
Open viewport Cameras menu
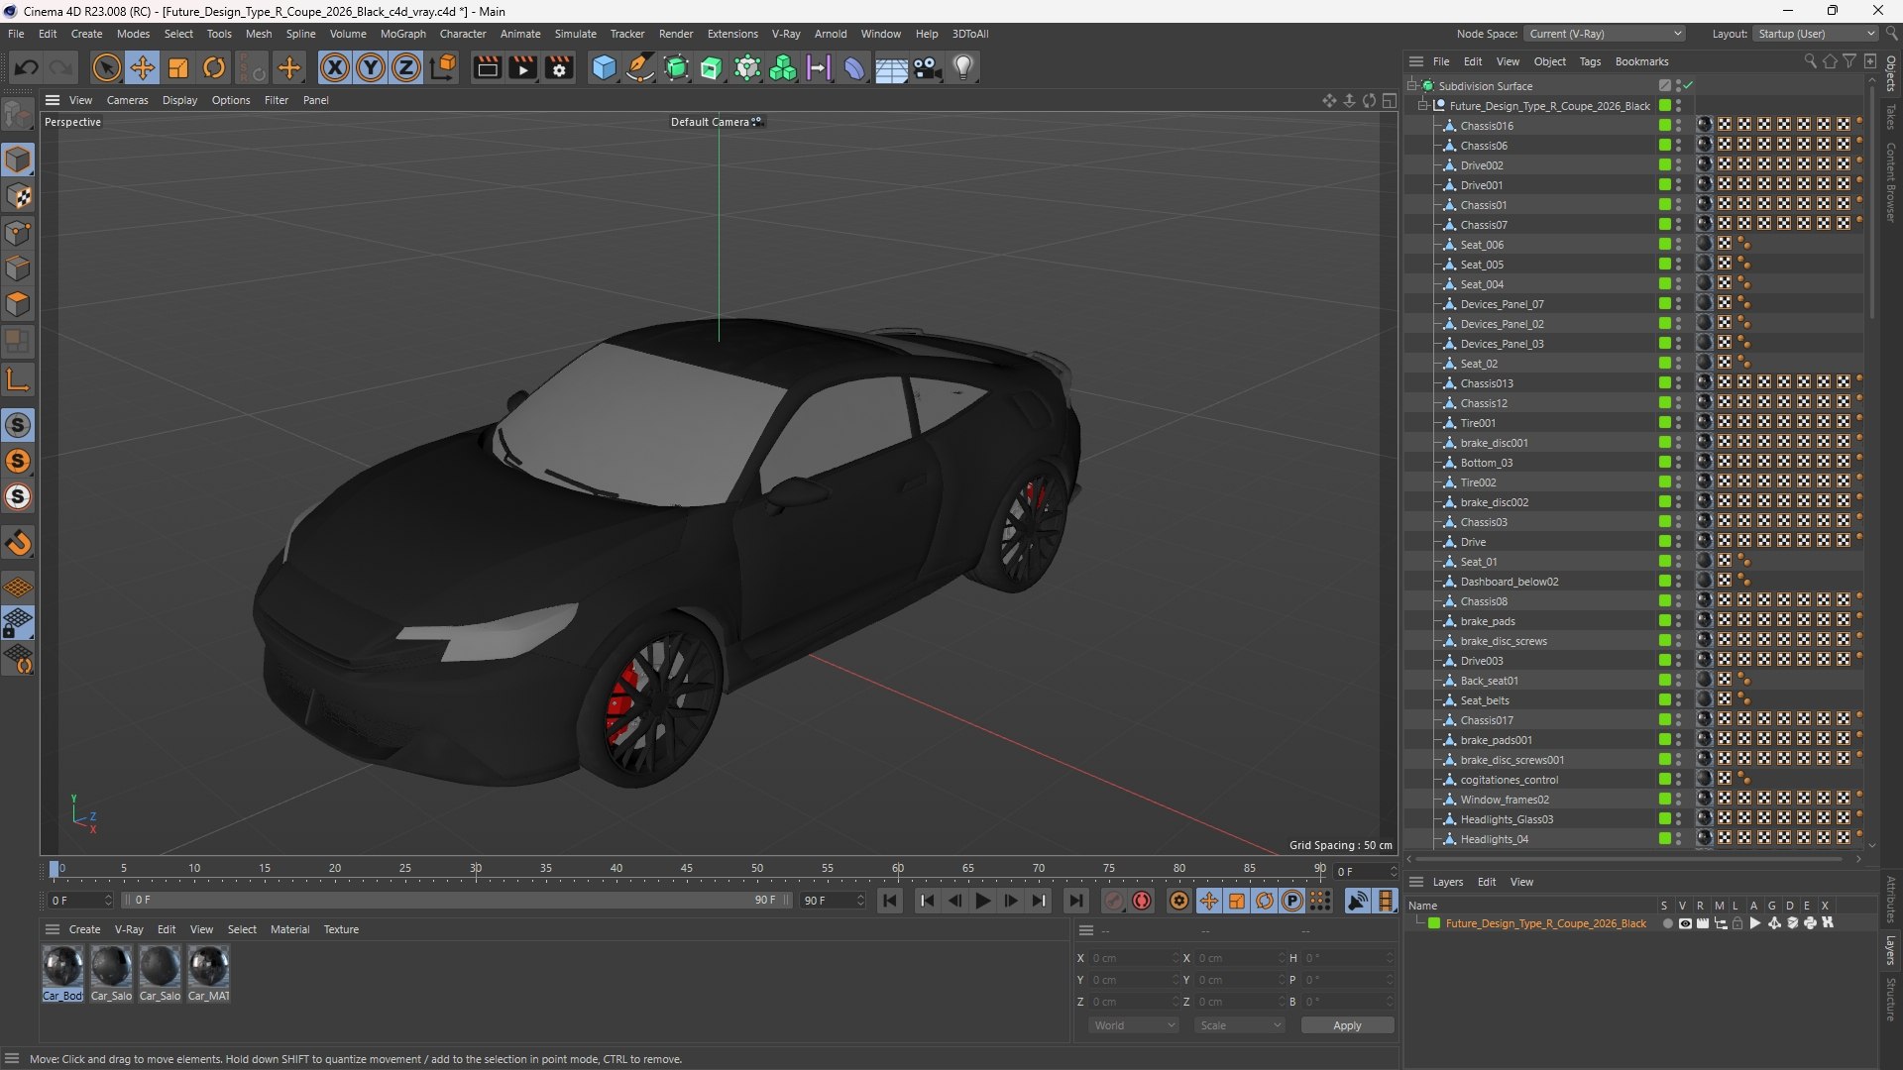pos(127,100)
